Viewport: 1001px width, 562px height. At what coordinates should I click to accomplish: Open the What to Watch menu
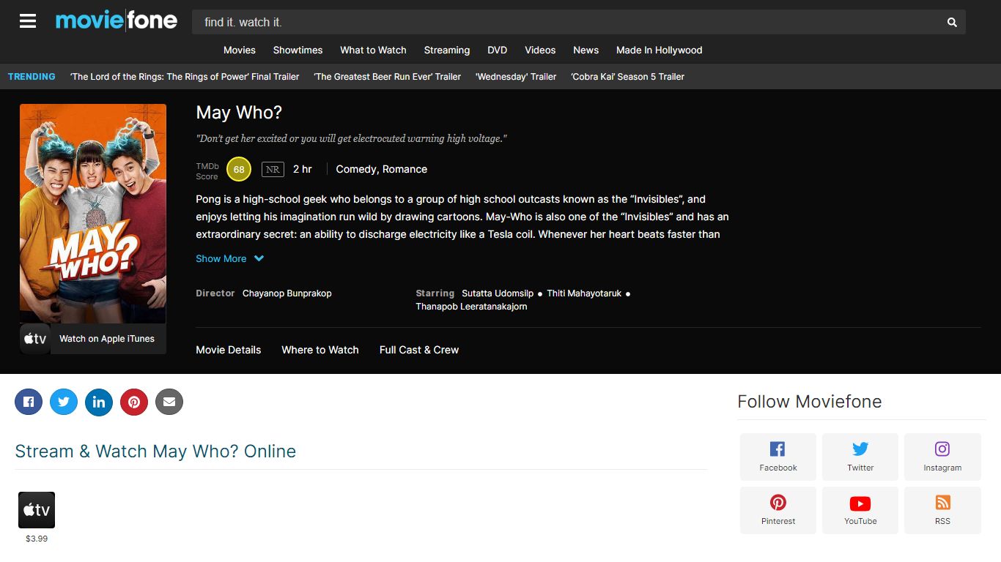pyautogui.click(x=373, y=50)
